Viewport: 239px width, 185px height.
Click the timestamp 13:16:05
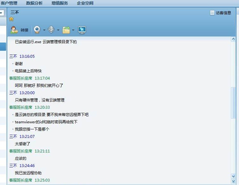pyautogui.click(x=27, y=57)
